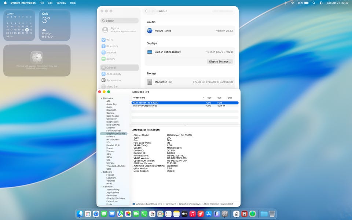Open the App Store from the Dock

tap(209, 214)
